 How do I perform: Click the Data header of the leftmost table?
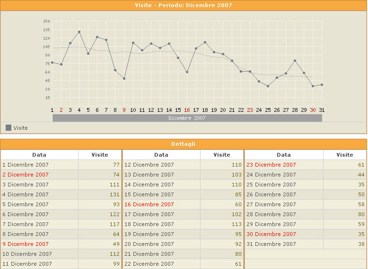click(x=39, y=155)
